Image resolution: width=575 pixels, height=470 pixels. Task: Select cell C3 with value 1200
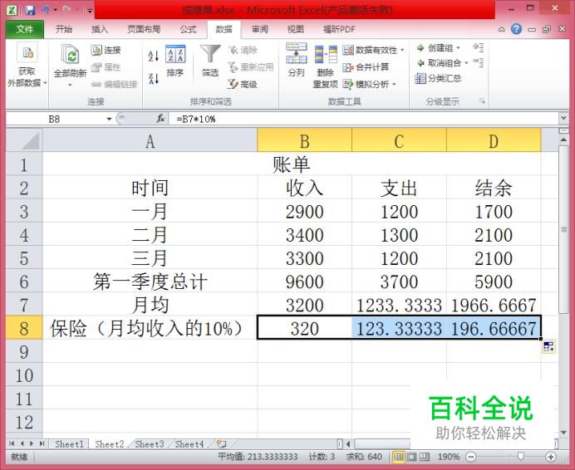click(399, 212)
